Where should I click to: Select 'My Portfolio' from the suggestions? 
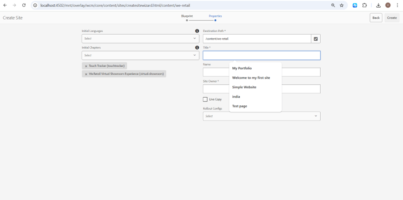242,68
